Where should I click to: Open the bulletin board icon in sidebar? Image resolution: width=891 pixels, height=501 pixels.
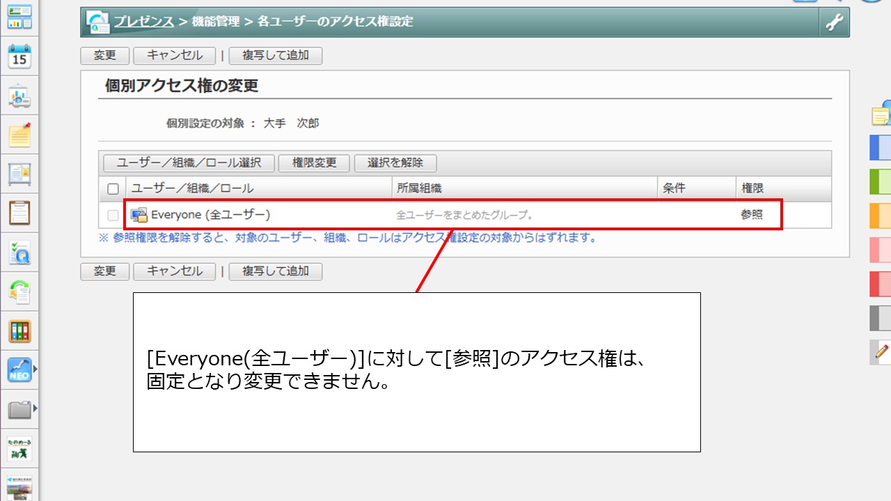[19, 174]
